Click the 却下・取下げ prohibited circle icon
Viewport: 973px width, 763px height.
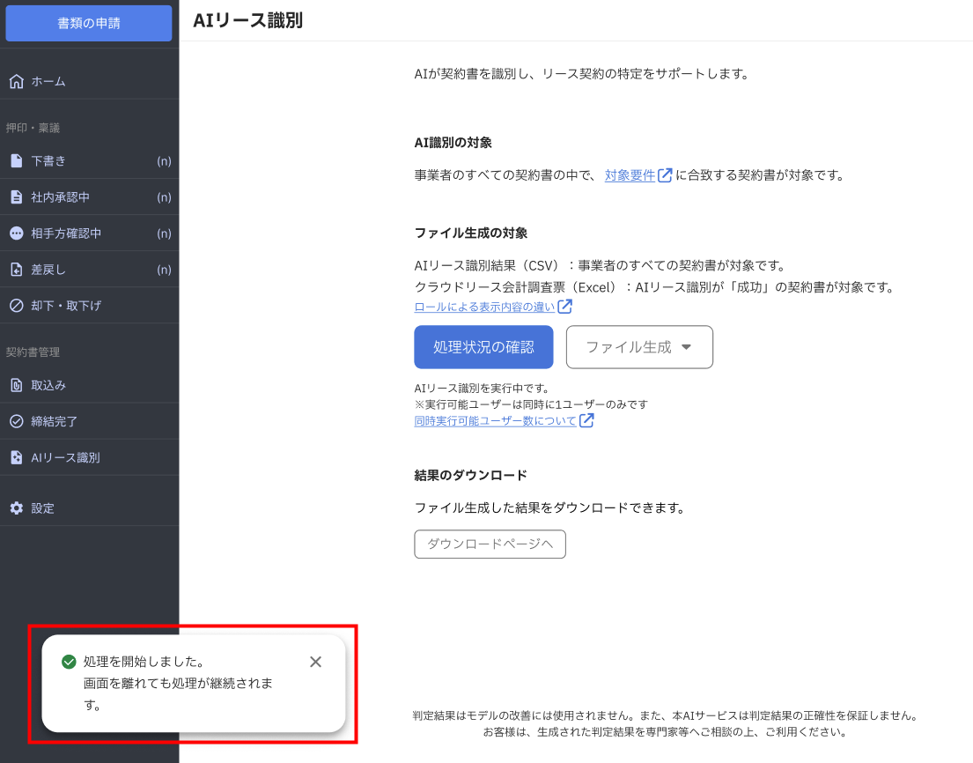coord(16,306)
